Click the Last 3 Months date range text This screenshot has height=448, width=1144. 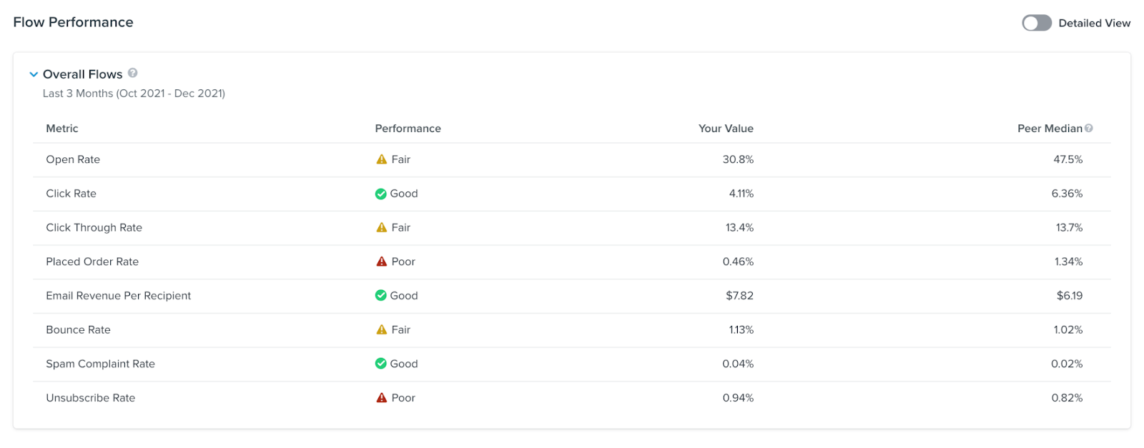(x=134, y=93)
